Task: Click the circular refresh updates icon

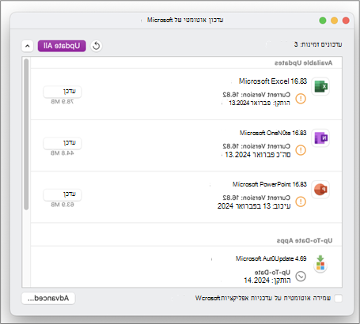Action: 97,46
